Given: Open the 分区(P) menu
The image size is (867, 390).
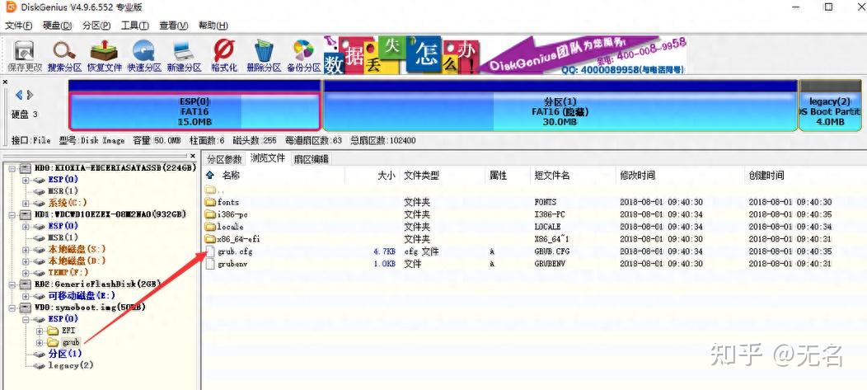Looking at the screenshot, I should [96, 26].
